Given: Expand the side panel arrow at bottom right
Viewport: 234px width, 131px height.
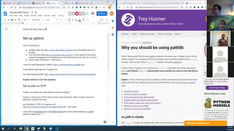Looking at the screenshot, I should 113,122.
